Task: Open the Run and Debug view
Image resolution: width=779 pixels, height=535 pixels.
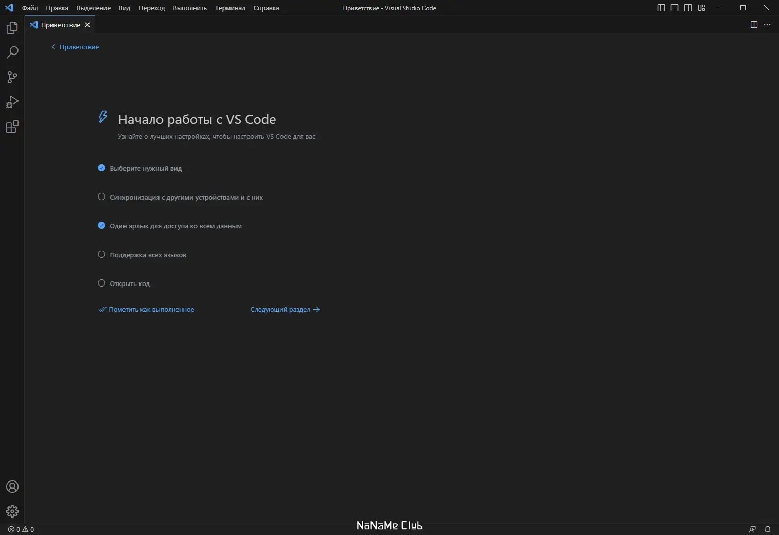Action: (12, 102)
